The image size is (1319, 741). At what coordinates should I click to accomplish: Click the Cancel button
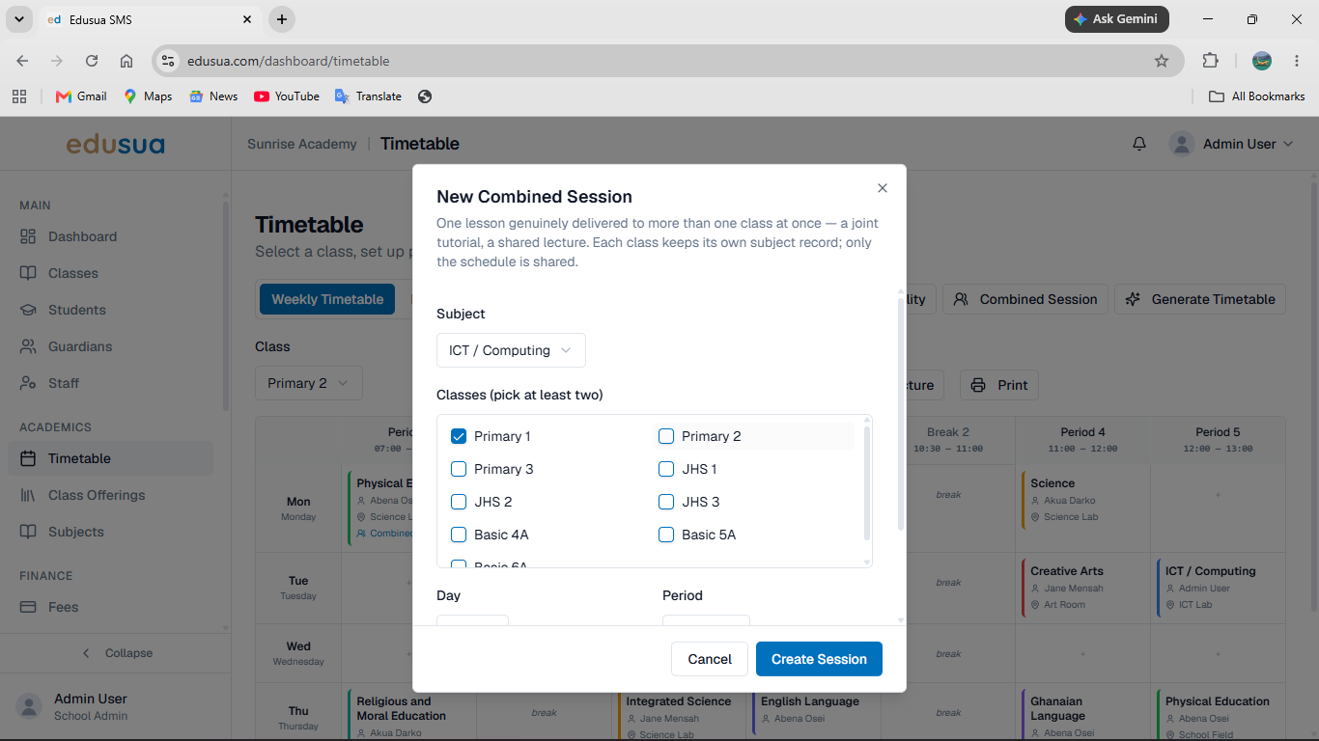tap(710, 659)
